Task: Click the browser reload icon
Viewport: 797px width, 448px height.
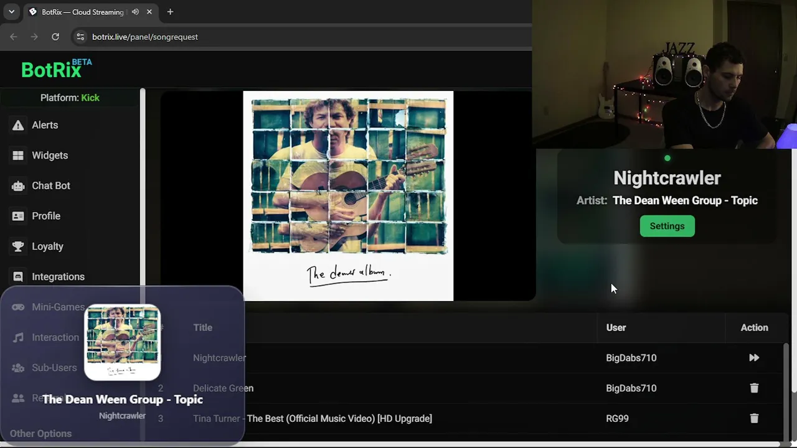Action: pyautogui.click(x=55, y=37)
